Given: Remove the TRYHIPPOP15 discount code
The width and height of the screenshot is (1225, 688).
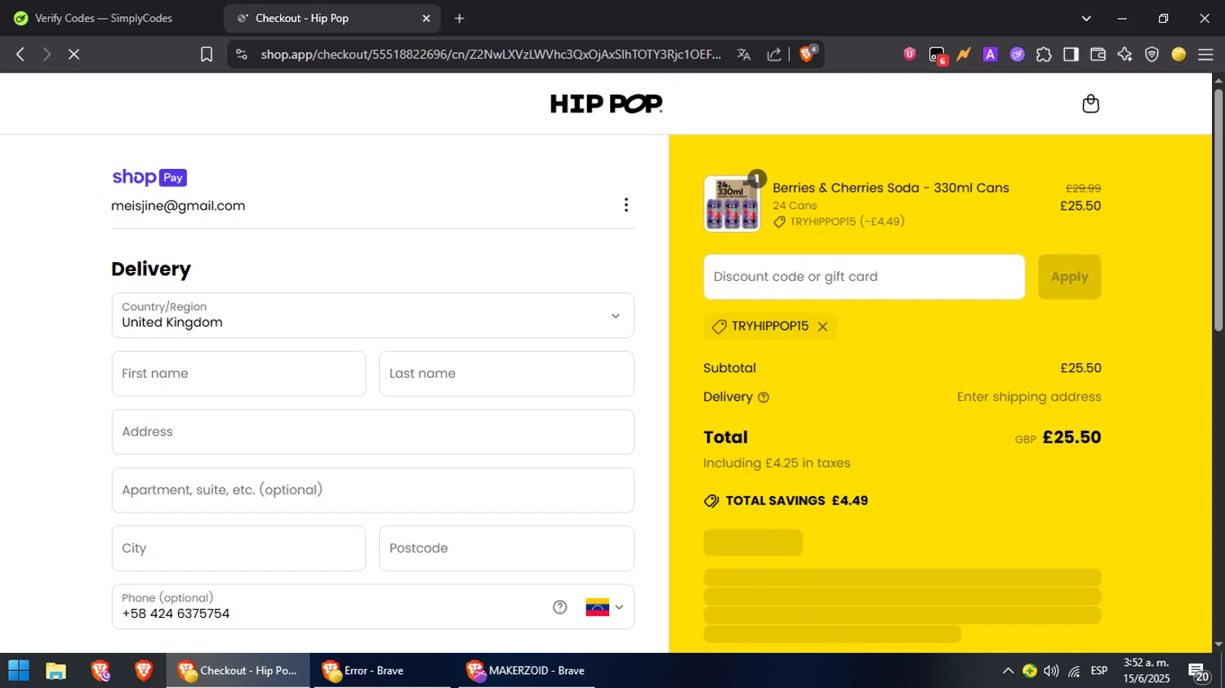Looking at the screenshot, I should pos(822,326).
